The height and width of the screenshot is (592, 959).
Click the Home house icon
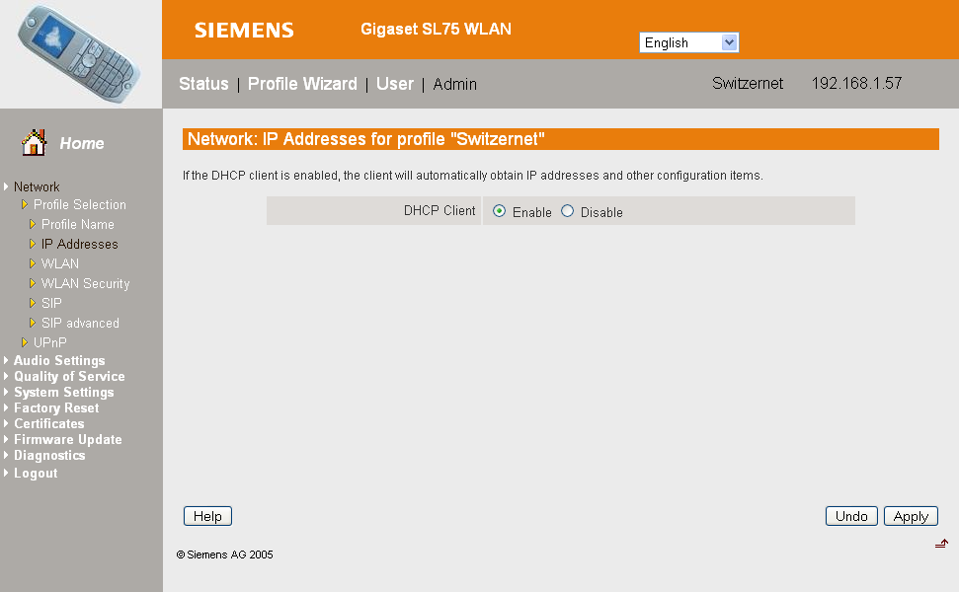tap(35, 143)
